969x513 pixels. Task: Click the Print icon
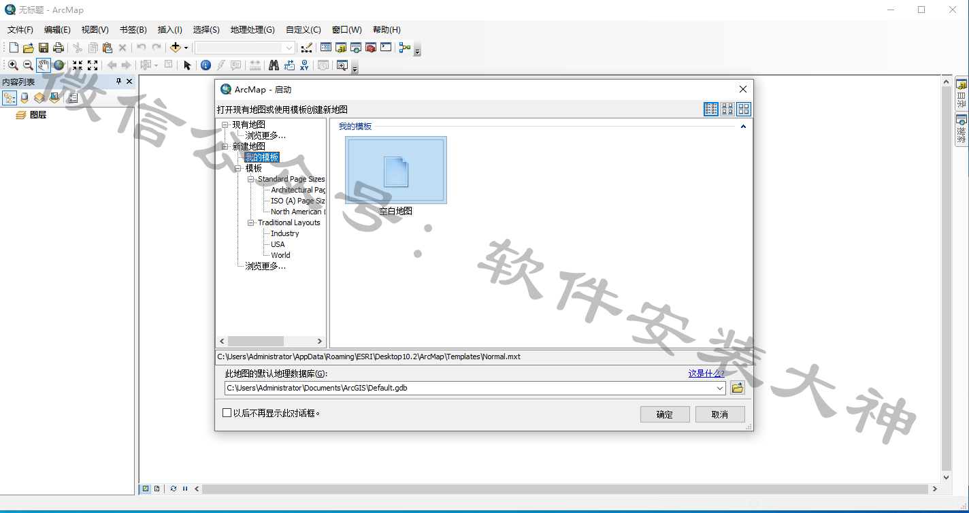[59, 48]
